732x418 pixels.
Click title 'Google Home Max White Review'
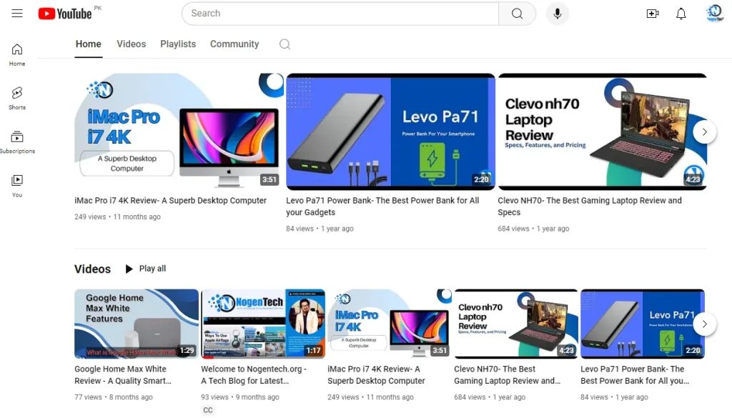coord(123,374)
